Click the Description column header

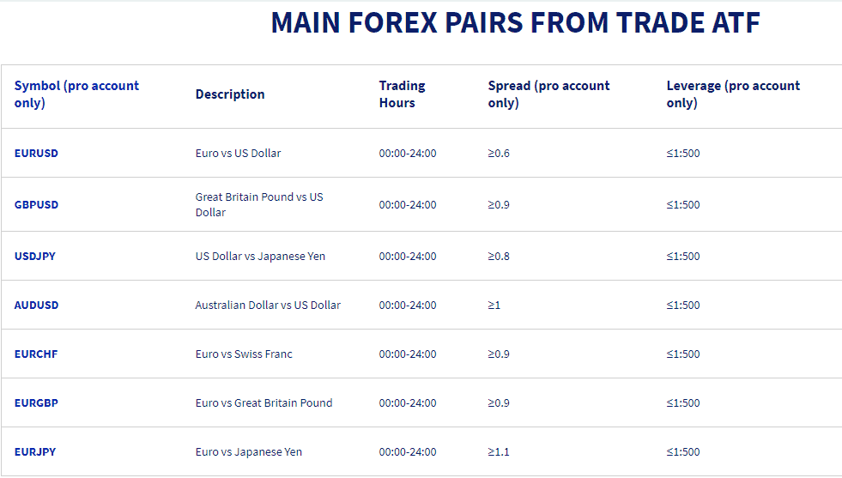[230, 94]
